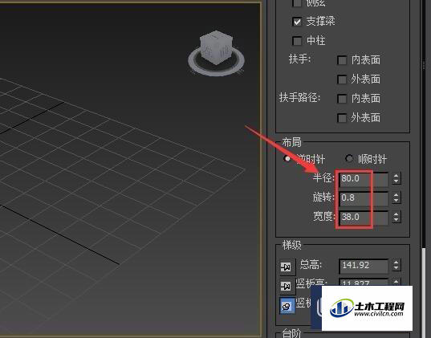Click the 宽度: label
Viewport: 431px width, 338px height.
click(324, 217)
